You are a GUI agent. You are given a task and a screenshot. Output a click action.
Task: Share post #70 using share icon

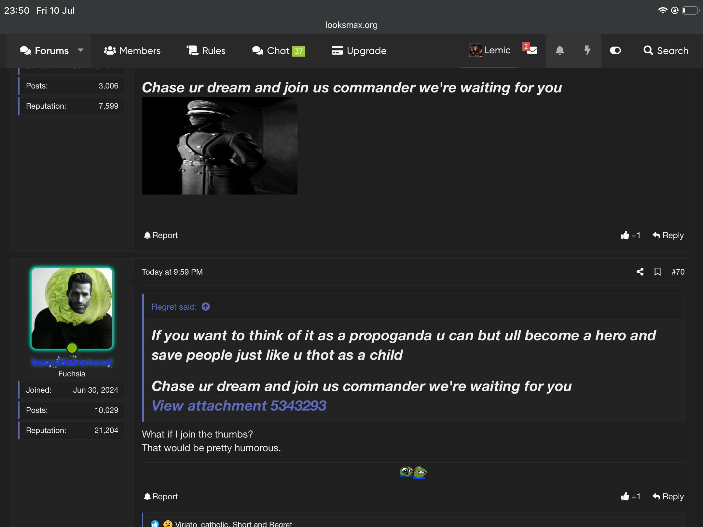pyautogui.click(x=640, y=272)
